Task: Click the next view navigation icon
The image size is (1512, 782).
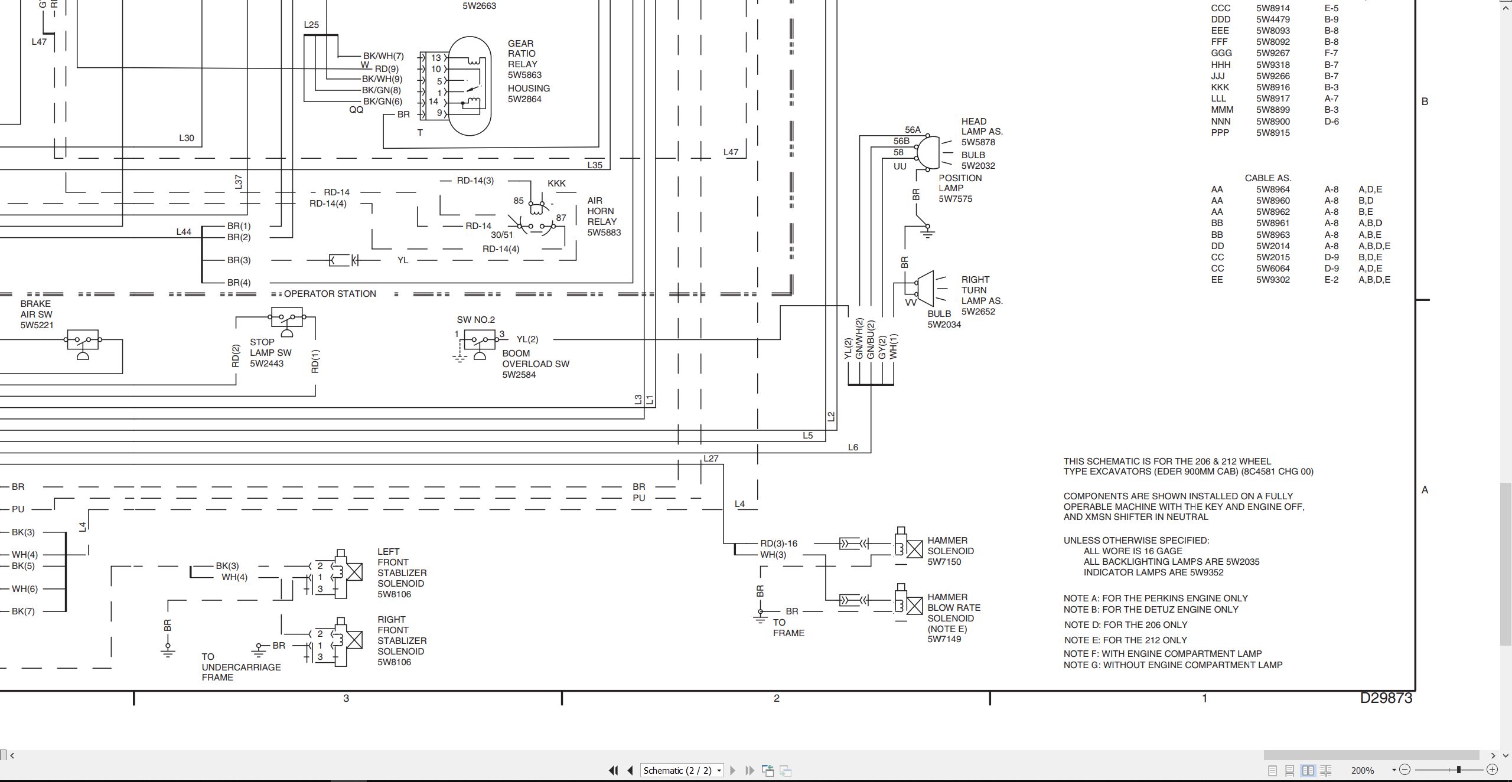Action: click(x=786, y=770)
